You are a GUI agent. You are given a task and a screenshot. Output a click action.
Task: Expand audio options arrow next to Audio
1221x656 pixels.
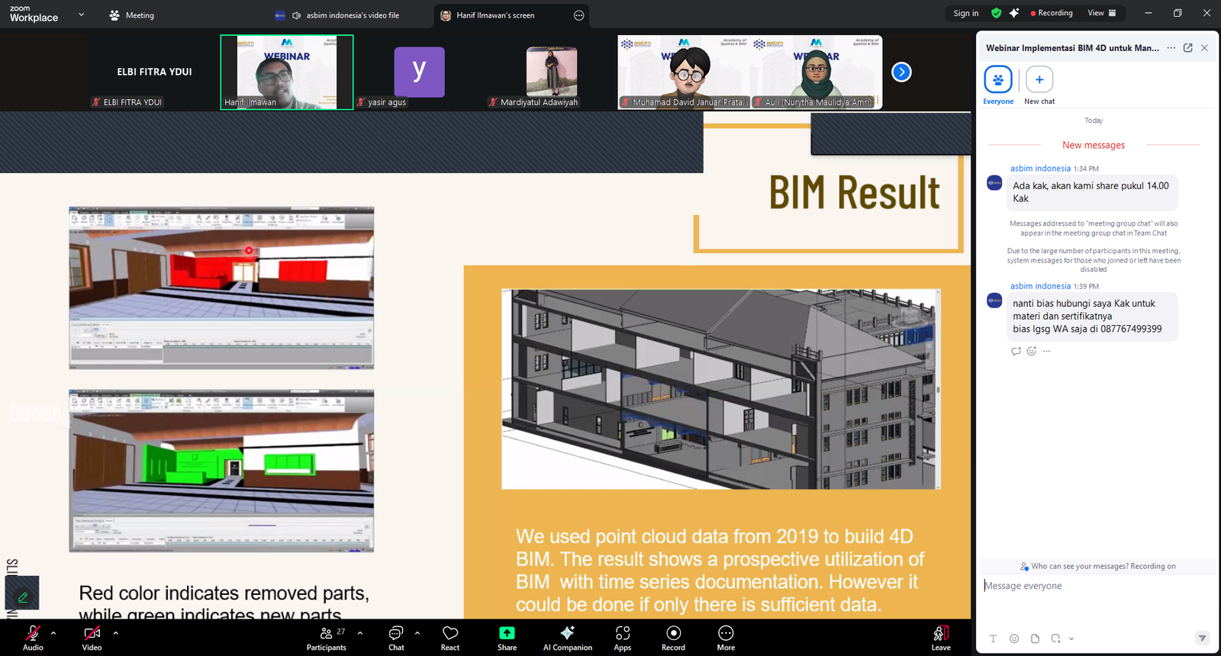point(53,632)
